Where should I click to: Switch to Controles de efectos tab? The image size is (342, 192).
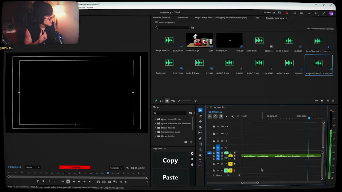pyautogui.click(x=162, y=18)
